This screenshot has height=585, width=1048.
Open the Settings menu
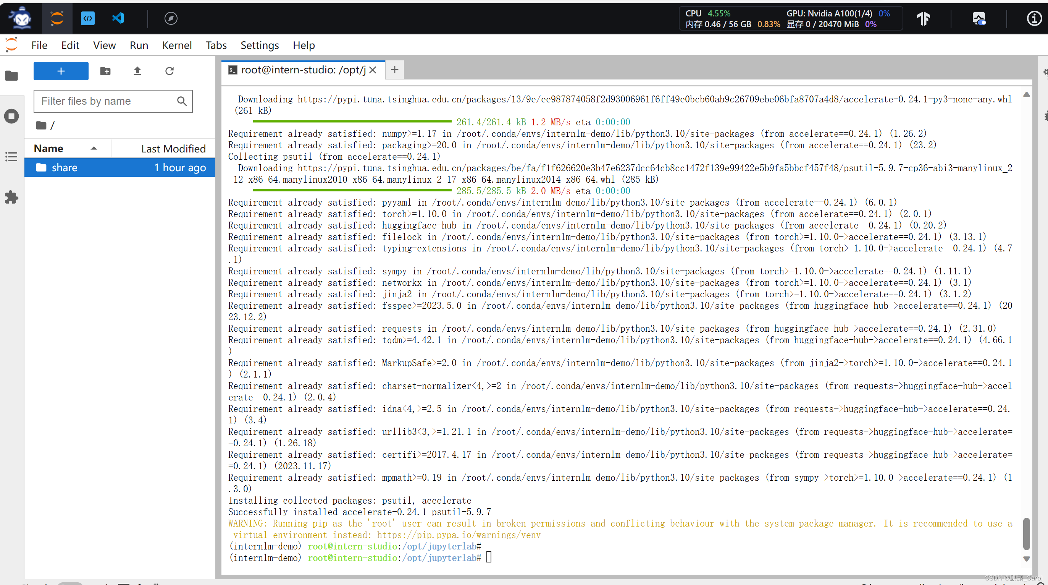pyautogui.click(x=259, y=45)
